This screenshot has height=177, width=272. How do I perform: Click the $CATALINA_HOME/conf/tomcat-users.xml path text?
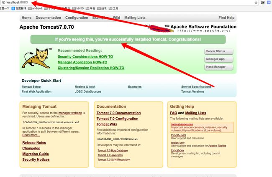[51, 122]
